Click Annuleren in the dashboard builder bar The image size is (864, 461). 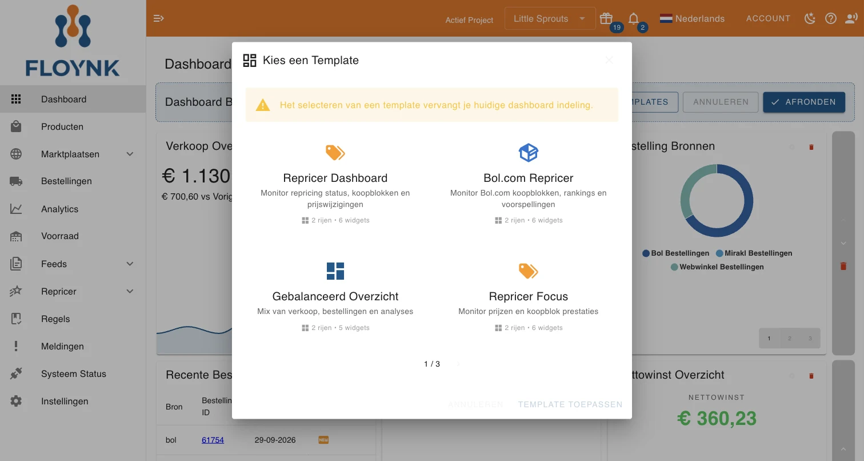click(721, 102)
